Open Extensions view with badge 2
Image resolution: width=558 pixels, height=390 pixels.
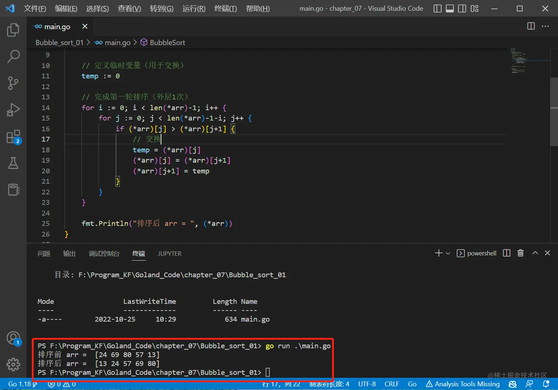[13, 137]
